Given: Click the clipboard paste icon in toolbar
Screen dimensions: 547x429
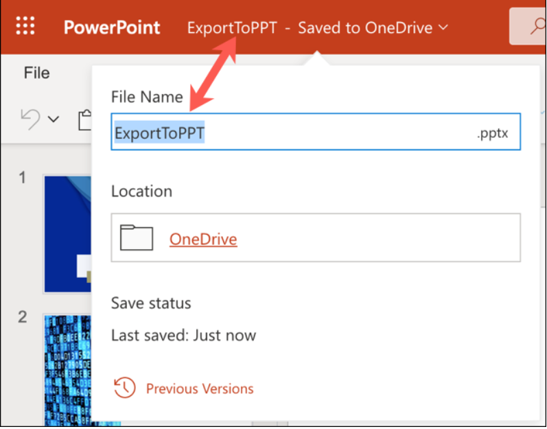Looking at the screenshot, I should [x=85, y=119].
